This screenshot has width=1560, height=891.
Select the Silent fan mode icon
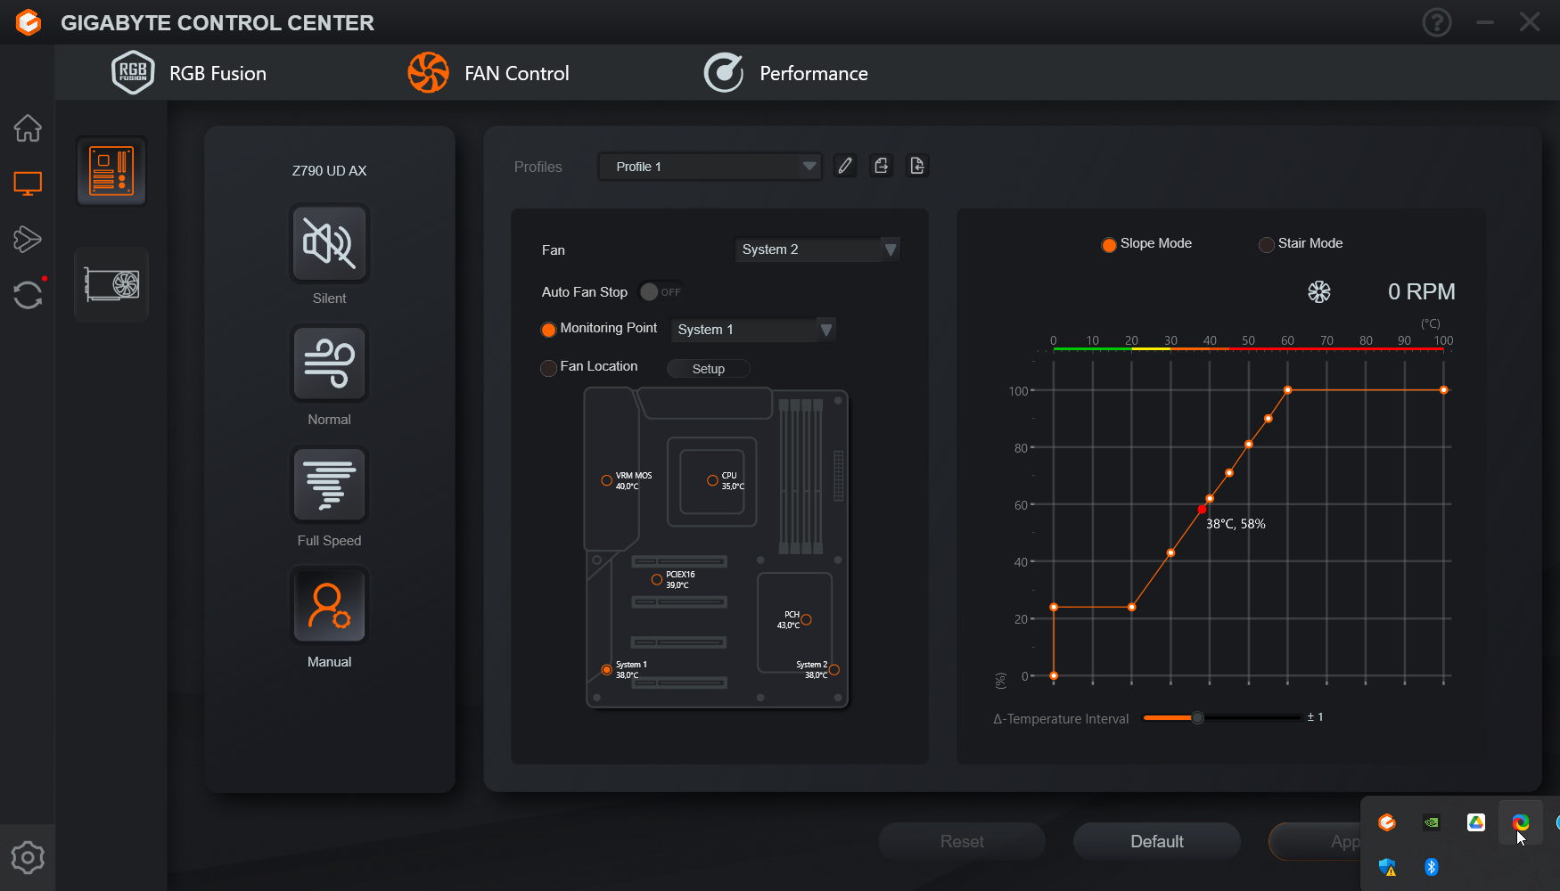329,243
